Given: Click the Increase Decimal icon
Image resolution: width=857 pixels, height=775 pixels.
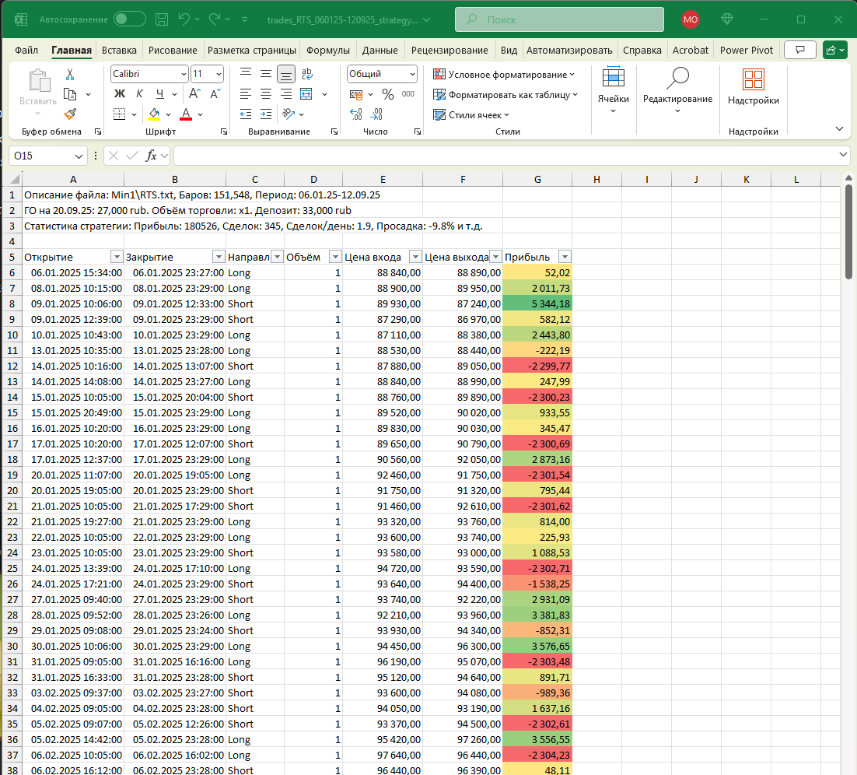Looking at the screenshot, I should click(356, 114).
